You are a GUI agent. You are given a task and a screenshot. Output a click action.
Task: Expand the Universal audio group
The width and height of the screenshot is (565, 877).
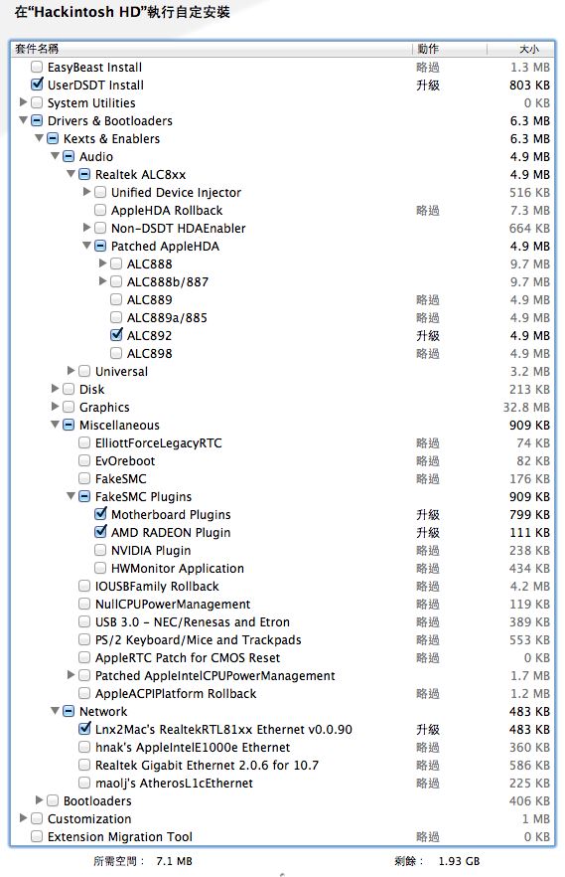point(71,371)
